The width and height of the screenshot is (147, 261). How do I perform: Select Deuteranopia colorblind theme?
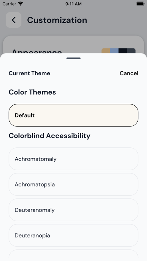[x=73, y=235]
